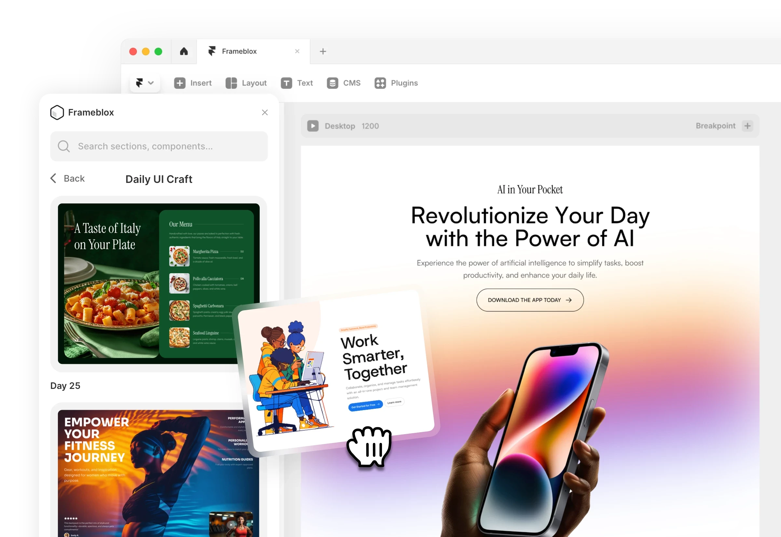The image size is (781, 537).
Task: Open the Layout tool
Action: click(246, 83)
